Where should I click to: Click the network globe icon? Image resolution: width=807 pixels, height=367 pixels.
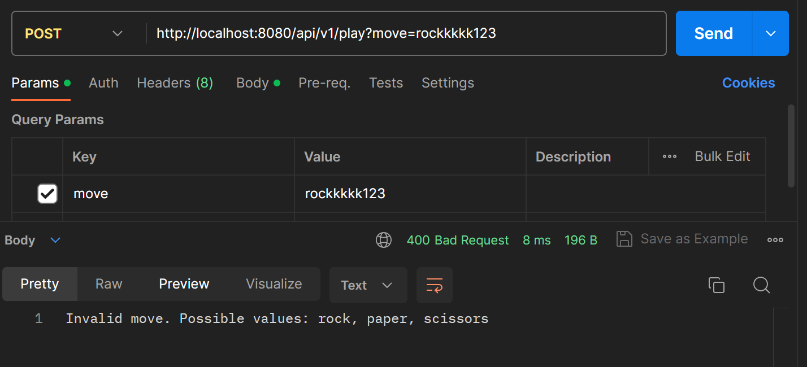(384, 239)
